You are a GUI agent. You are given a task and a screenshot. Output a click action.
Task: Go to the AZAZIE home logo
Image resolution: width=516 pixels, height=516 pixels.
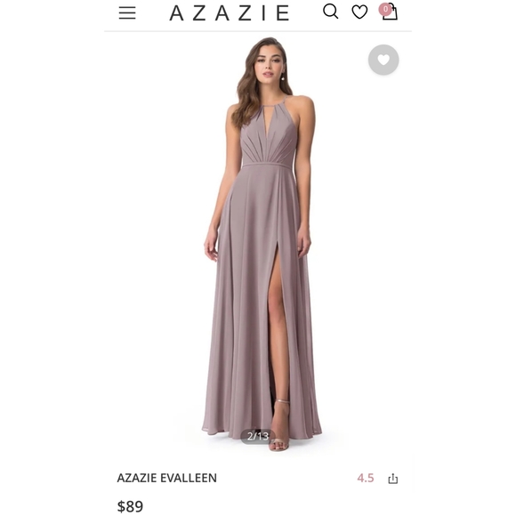229,13
